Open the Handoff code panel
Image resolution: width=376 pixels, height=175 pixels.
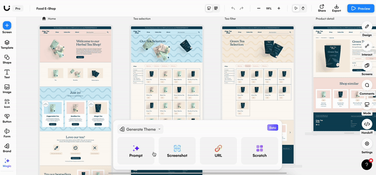[x=367, y=124]
